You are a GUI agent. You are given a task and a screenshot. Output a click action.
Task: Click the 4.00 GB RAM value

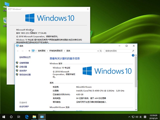(x=80, y=94)
